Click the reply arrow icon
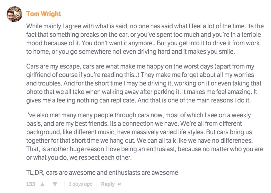 [x=119, y=184]
